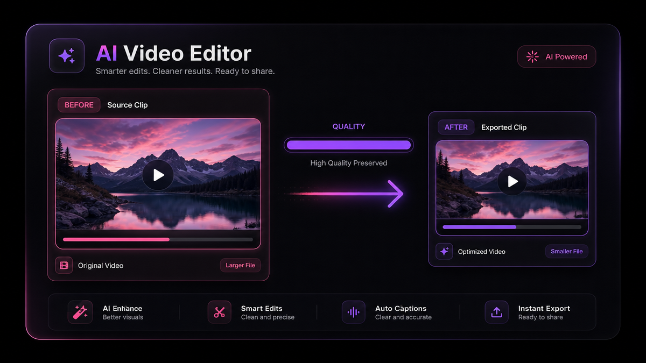Play the Exported Clip video
Viewport: 646px width, 363px height.
pos(512,181)
